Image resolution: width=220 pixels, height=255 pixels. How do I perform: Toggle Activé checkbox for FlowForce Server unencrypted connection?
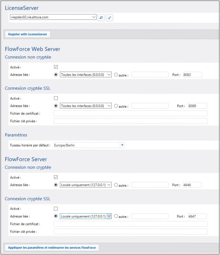point(56,177)
